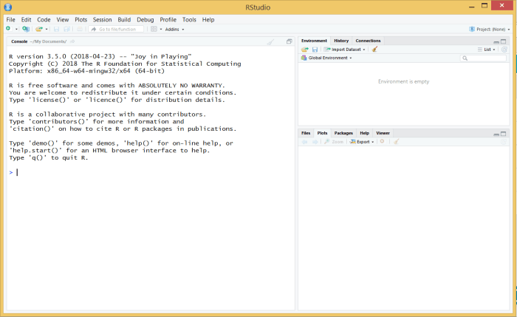Screen dimensions: 517x317
Task: Maximize the Console pane with restore icon
Action: 290,41
